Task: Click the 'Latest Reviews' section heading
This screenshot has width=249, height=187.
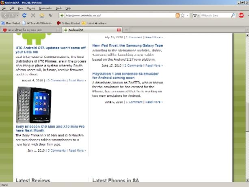Action: 33,180
